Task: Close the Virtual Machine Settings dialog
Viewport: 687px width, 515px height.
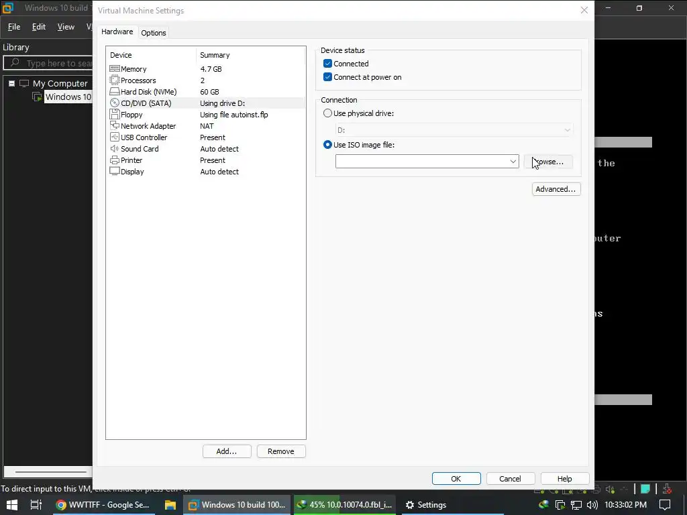Action: pyautogui.click(x=584, y=10)
